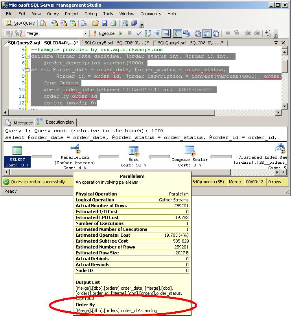The width and height of the screenshot is (291, 316).
Task: Select the Parallelism Gather Streams node
Action: point(75,157)
